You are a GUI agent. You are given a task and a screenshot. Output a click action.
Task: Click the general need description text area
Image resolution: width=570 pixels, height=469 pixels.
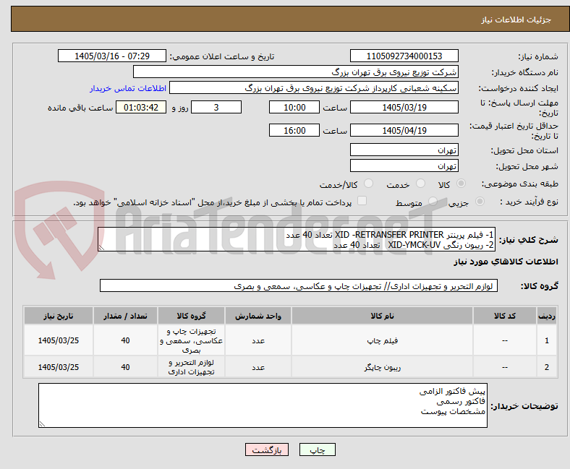pos(297,239)
